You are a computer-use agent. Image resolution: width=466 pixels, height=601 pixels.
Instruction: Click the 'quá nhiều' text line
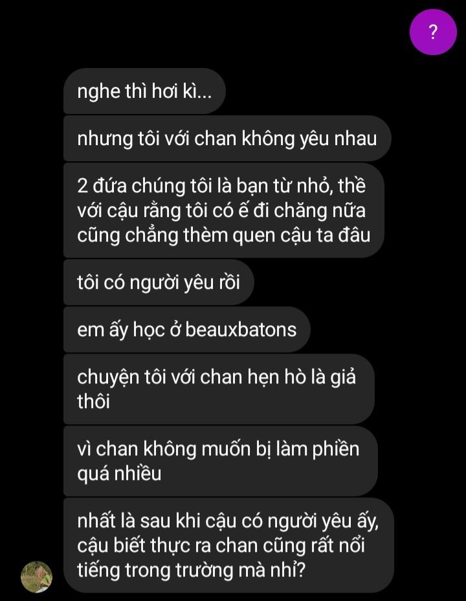click(119, 474)
